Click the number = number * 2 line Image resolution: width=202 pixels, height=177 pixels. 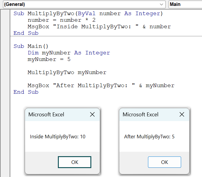(61, 20)
